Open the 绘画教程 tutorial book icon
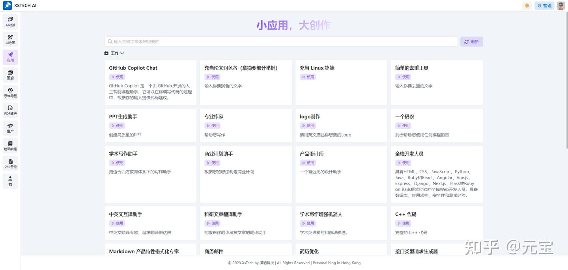Image resolution: width=568 pixels, height=270 pixels. (x=10, y=146)
